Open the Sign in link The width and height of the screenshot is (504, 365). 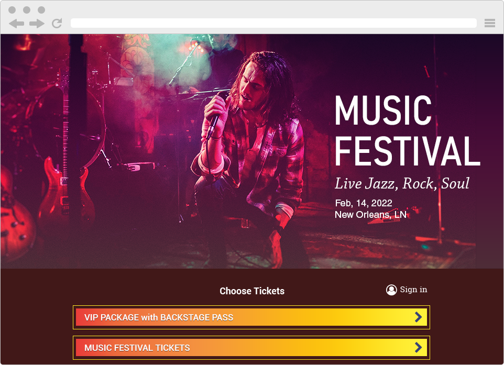tap(413, 290)
